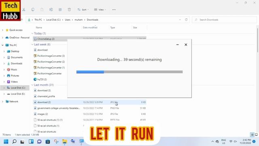This screenshot has width=259, height=146.
Task: Select Videos in the navigation pane
Action: click(x=14, y=82)
